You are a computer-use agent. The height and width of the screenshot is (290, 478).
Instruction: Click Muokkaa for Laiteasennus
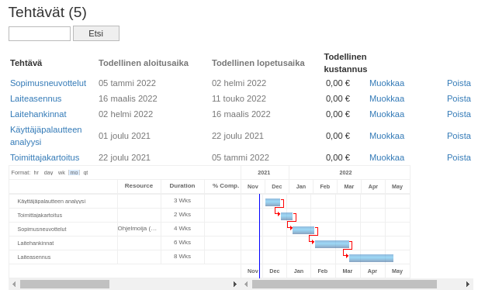[x=386, y=98]
